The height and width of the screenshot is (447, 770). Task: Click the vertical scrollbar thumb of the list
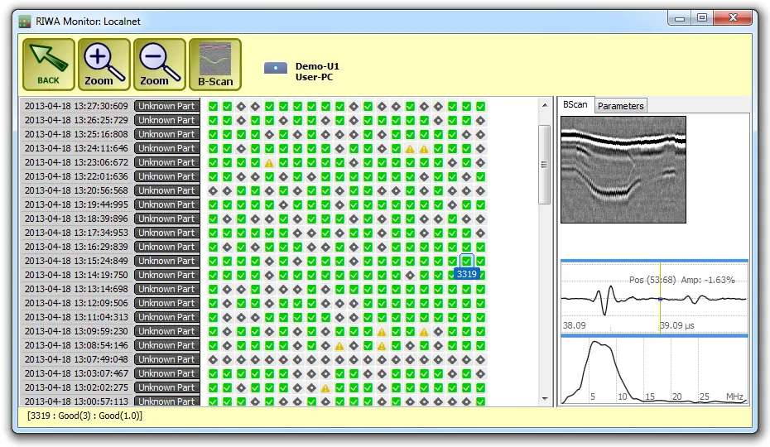544,163
